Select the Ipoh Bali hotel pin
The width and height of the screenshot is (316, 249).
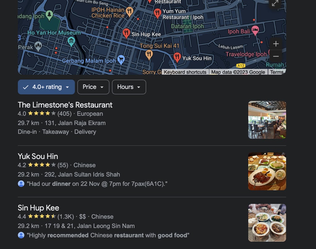pos(255,31)
